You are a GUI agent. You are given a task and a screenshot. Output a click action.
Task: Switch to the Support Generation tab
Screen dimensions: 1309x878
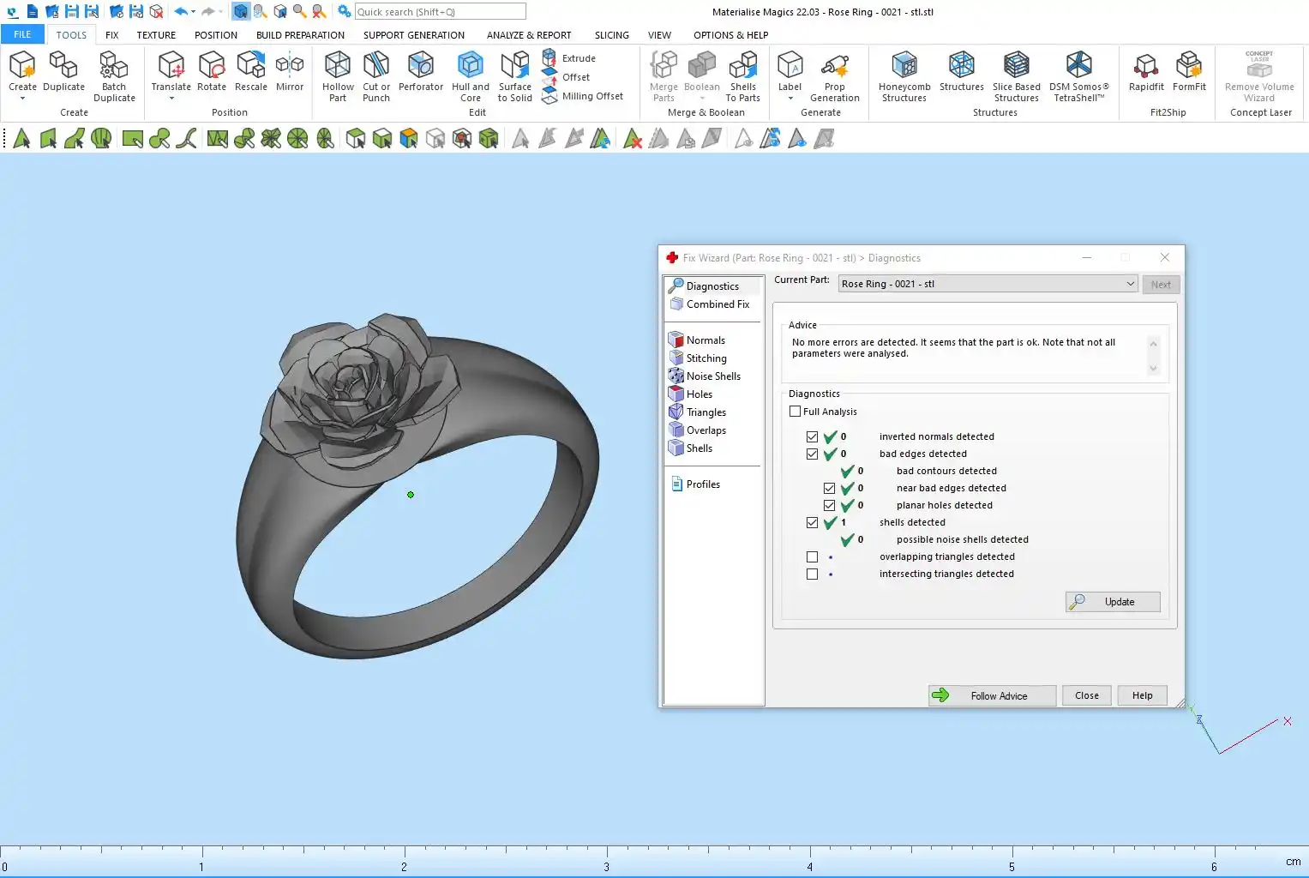413,35
